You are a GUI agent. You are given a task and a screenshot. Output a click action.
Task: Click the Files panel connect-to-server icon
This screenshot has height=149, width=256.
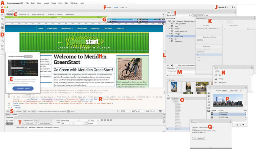tap(172, 66)
